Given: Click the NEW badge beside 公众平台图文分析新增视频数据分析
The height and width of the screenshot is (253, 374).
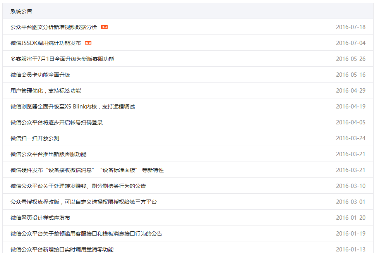Looking at the screenshot, I should (x=104, y=27).
